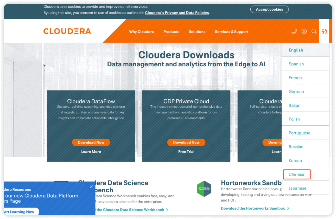This screenshot has width=336, height=219.
Task: Open the Cloudera Data Science Workbench download link
Action: 130,210
